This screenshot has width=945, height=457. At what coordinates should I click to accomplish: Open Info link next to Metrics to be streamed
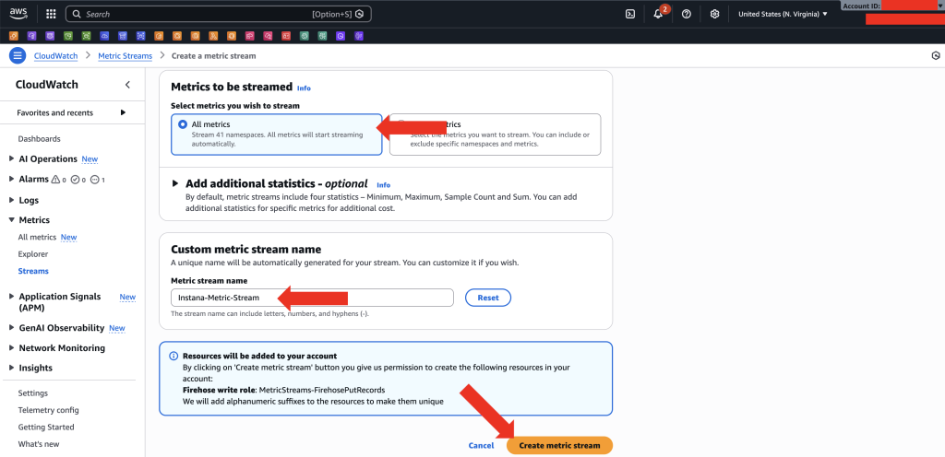(x=304, y=88)
